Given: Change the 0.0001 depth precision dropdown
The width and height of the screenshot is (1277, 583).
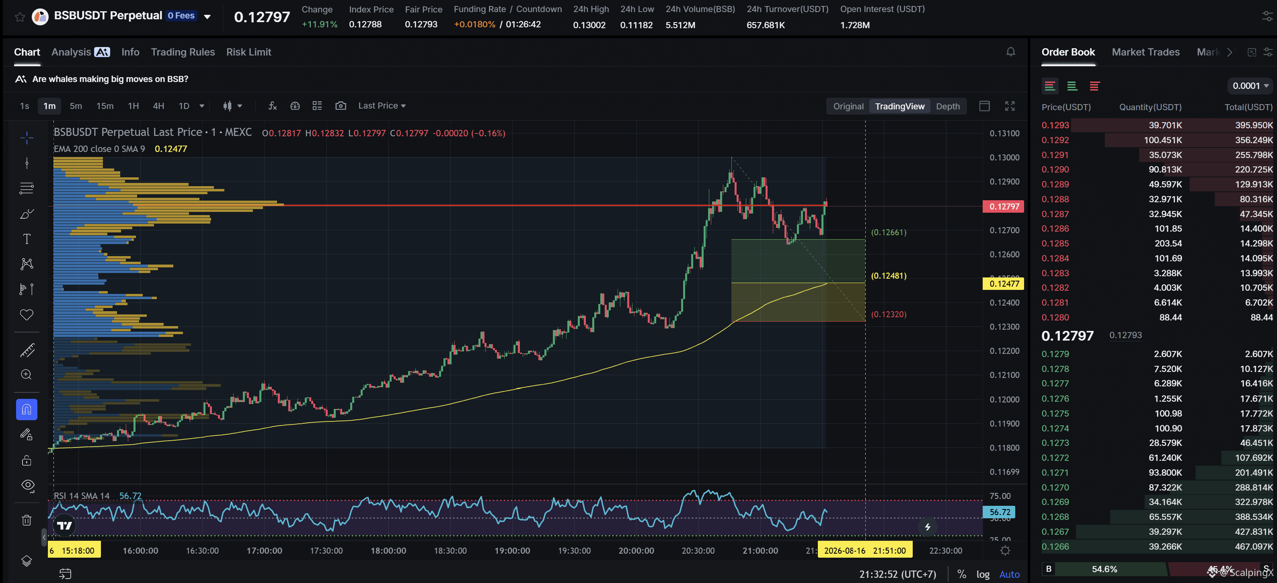Looking at the screenshot, I should coord(1250,86).
